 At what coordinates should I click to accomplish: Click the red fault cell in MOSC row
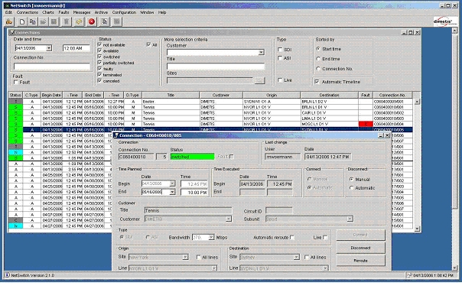pos(366,124)
